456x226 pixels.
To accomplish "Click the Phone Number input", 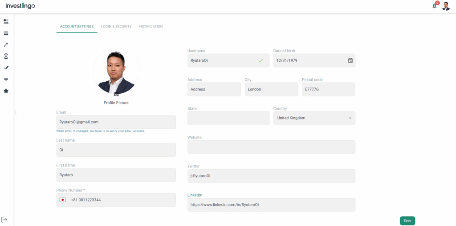I will point(116,200).
